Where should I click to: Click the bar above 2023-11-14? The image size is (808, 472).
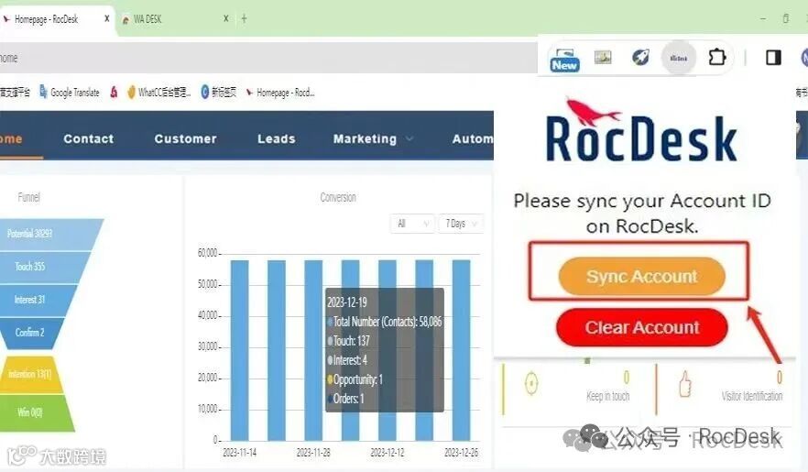240,350
